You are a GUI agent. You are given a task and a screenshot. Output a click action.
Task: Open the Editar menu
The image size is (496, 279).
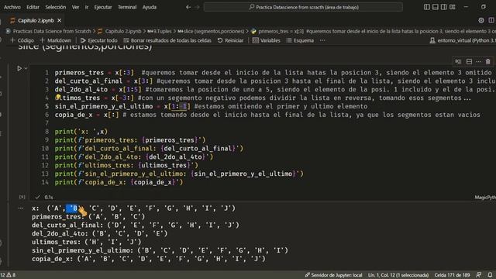pyautogui.click(x=33, y=7)
